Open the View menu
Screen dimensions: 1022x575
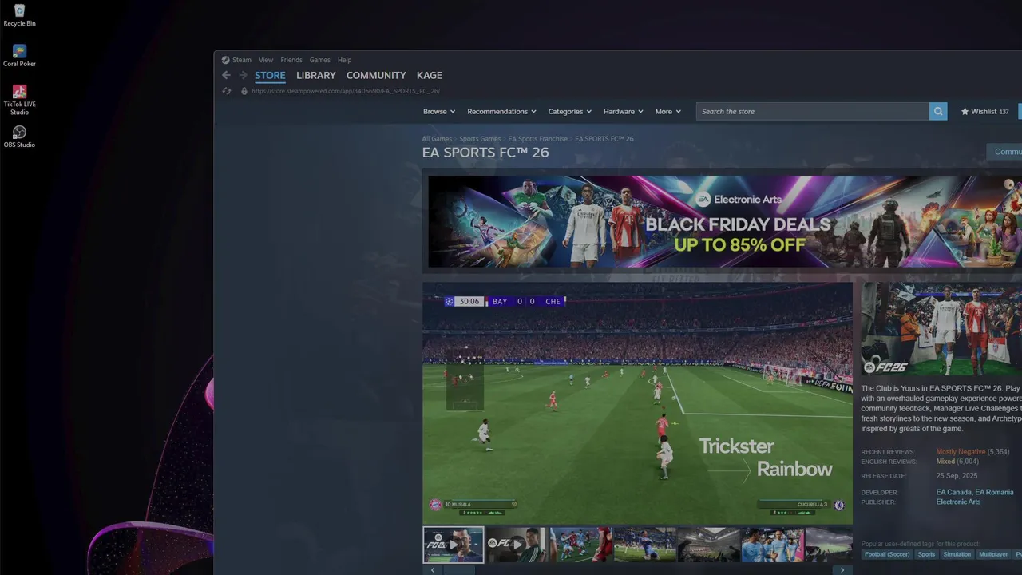click(266, 60)
